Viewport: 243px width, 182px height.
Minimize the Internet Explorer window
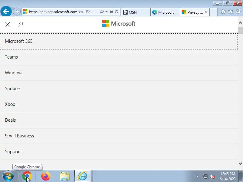[217, 3]
